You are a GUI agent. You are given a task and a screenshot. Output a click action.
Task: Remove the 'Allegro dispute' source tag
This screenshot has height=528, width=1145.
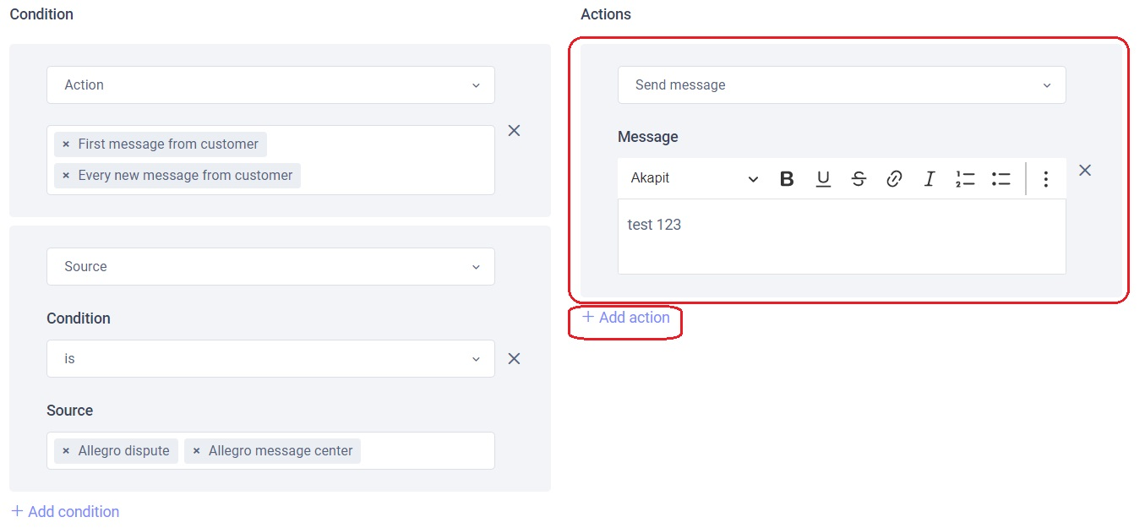[66, 451]
